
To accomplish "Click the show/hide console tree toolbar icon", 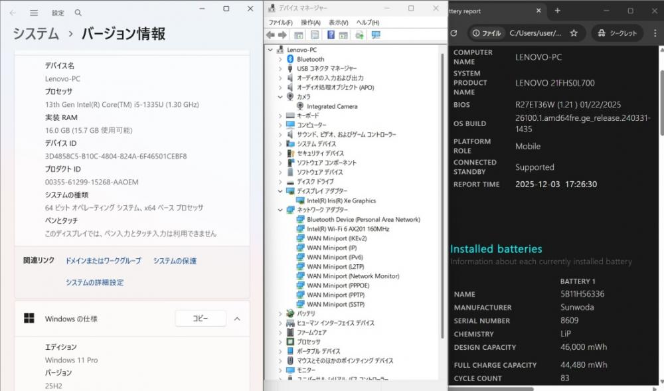I will coord(299,35).
